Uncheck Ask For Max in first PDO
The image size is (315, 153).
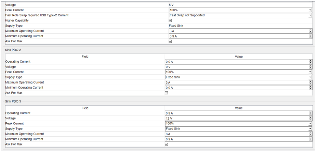(x=170, y=41)
